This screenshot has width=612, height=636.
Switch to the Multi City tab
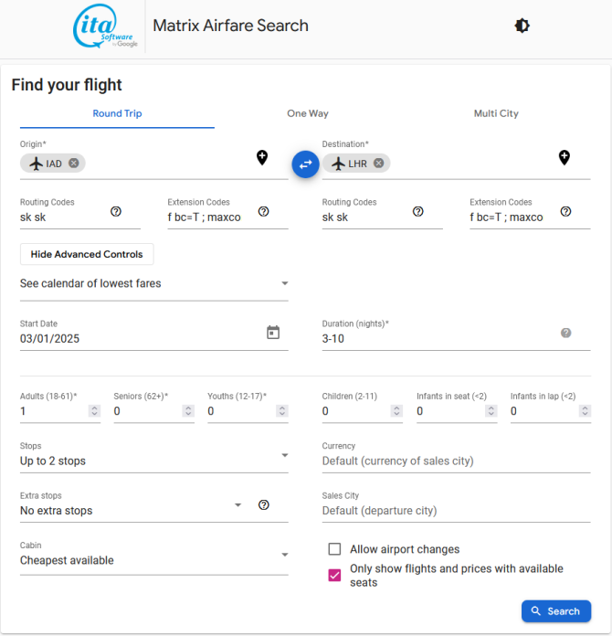[496, 113]
